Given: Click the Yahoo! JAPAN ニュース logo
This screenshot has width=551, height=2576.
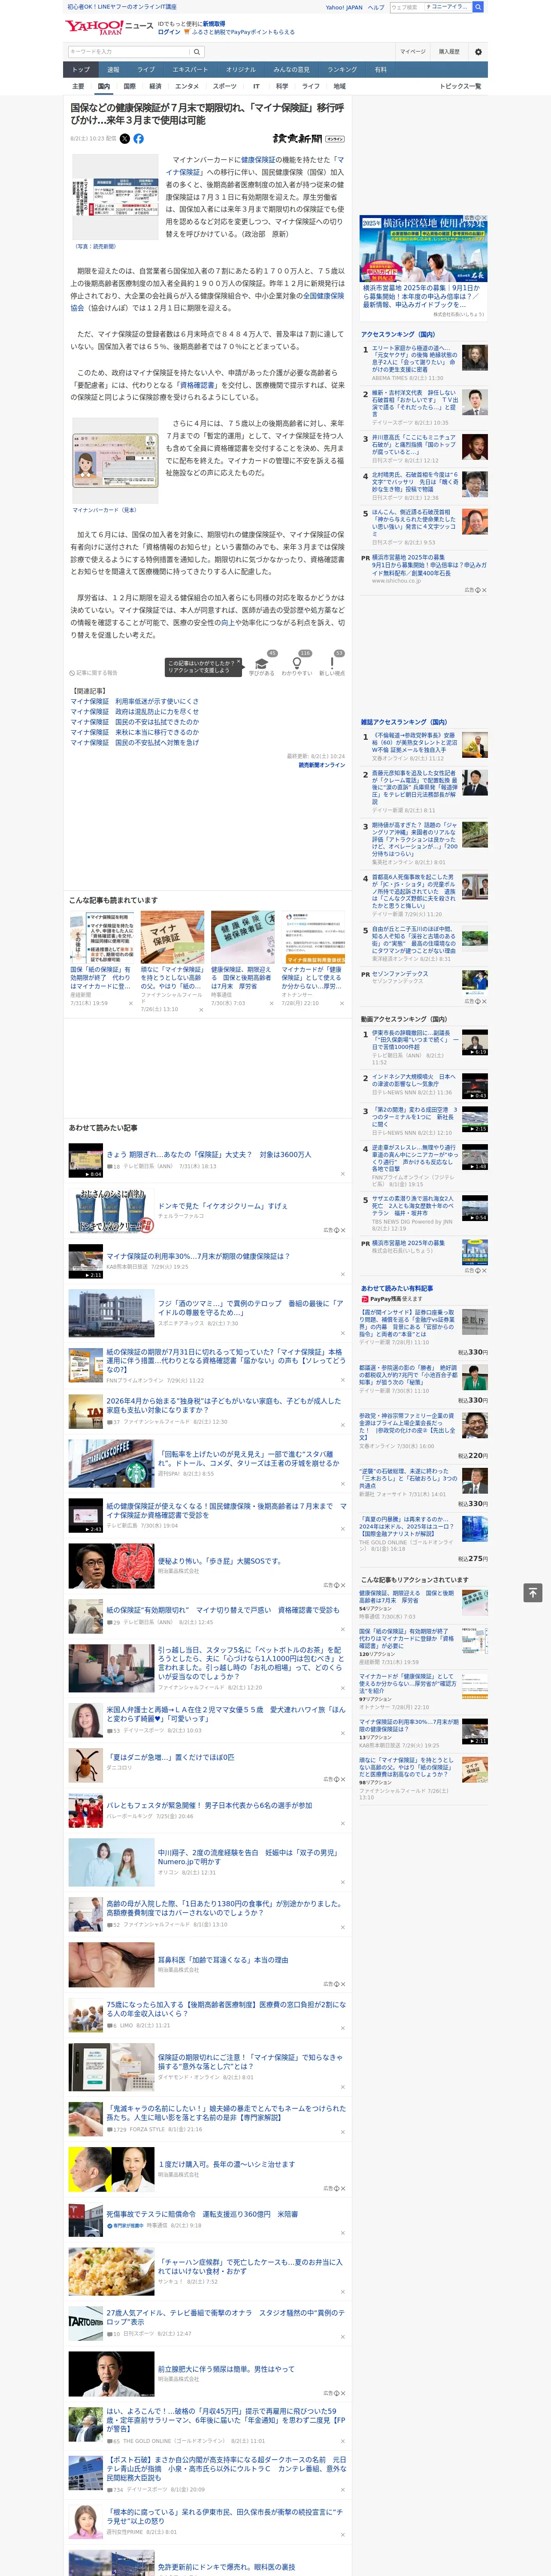Looking at the screenshot, I should pyautogui.click(x=109, y=27).
